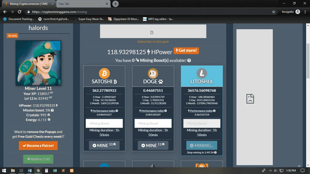310x174 pixels.
Task: Click the SATOSHI Mining Boost input field
Action: coord(104,123)
